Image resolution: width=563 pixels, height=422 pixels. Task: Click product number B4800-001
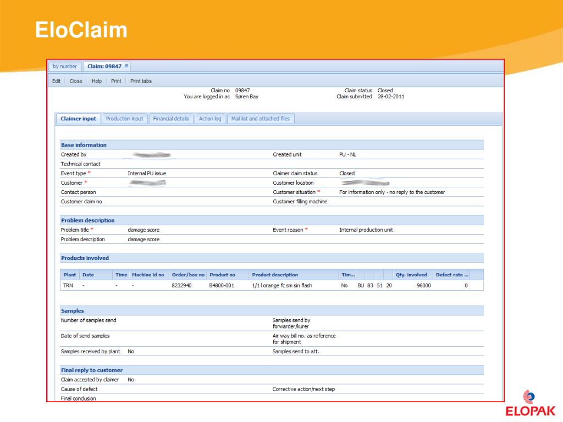pyautogui.click(x=222, y=286)
